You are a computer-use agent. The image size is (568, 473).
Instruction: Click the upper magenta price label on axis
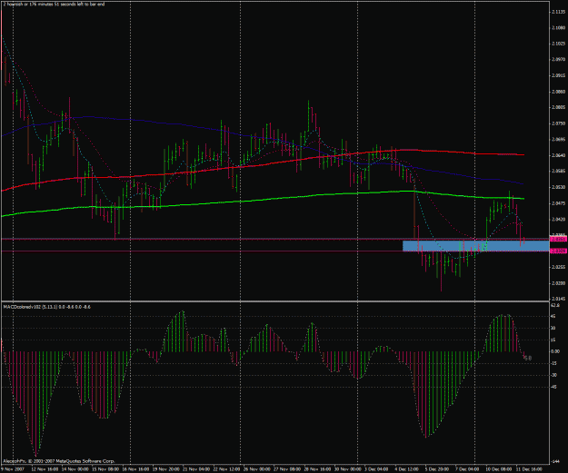(558, 239)
